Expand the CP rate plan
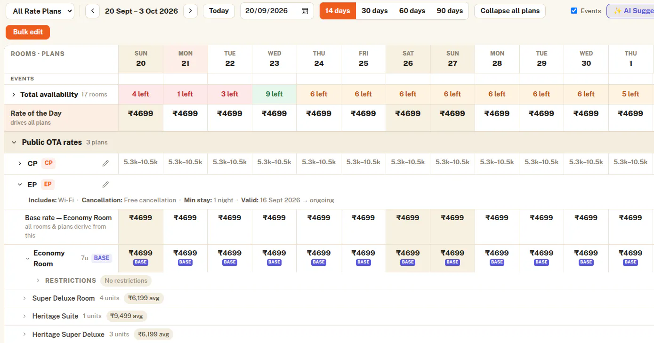Viewport: 654px width, 343px height. pos(20,163)
